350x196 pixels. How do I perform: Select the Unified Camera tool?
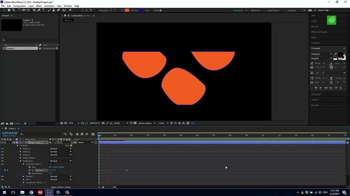coord(24,10)
